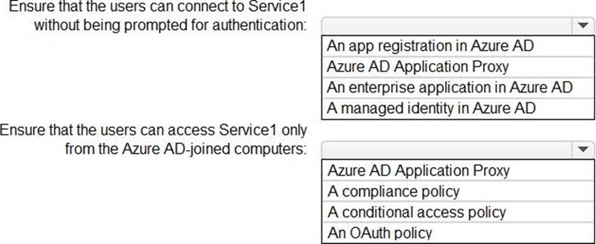Image resolution: width=596 pixels, height=244 pixels.
Task: Open the empty combo box for authentication prompt
Action: click(x=458, y=26)
